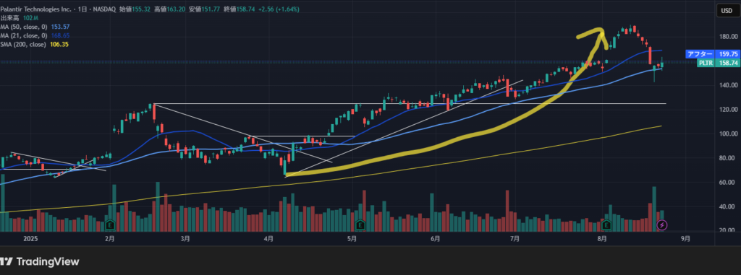Click the 6月 label on the time axis

[x=436, y=239]
